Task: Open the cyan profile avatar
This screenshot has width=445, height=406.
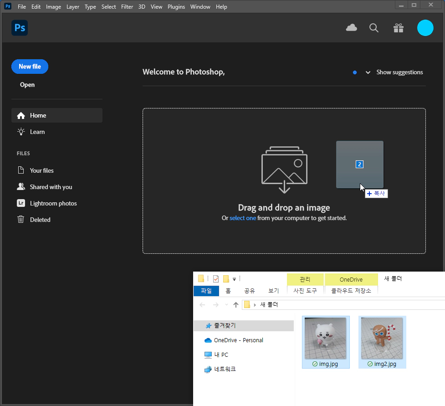Action: (425, 28)
